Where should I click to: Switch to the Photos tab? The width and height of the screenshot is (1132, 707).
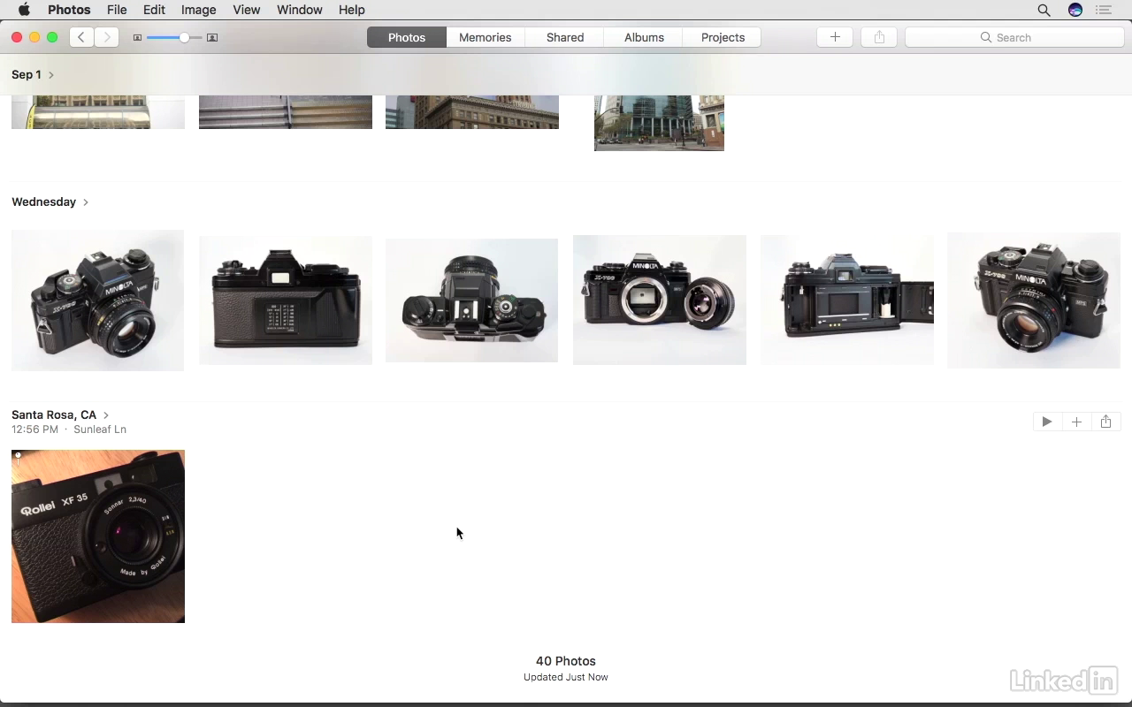407,37
